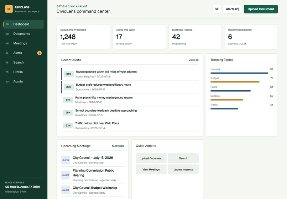Open the rezoning notice alert
The height and width of the screenshot is (199, 287).
[x=130, y=74]
